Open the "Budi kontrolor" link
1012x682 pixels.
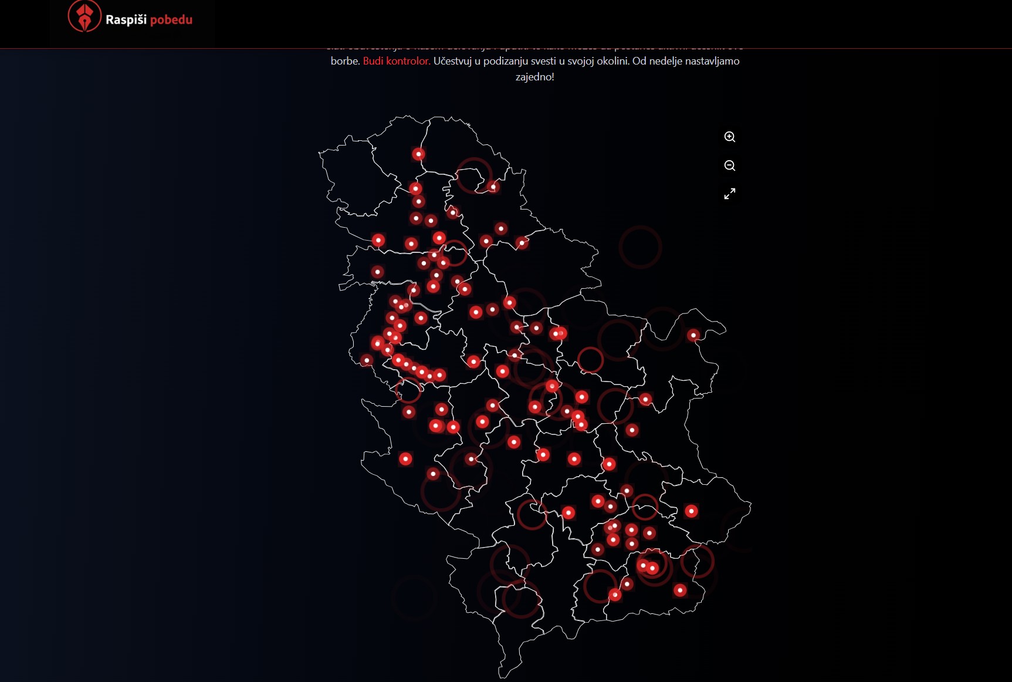pos(396,60)
